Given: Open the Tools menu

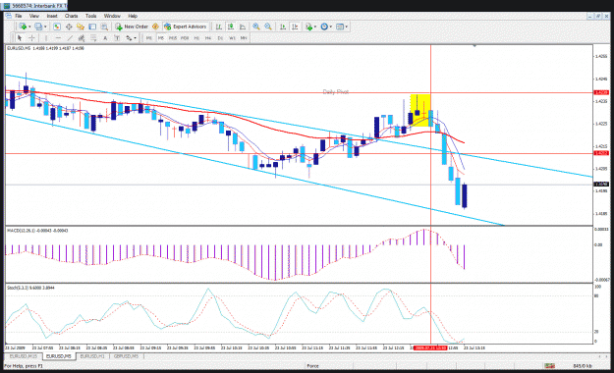Looking at the screenshot, I should pos(90,16).
